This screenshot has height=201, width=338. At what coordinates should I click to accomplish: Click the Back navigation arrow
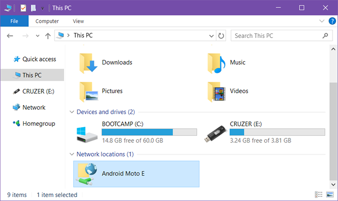(10, 36)
